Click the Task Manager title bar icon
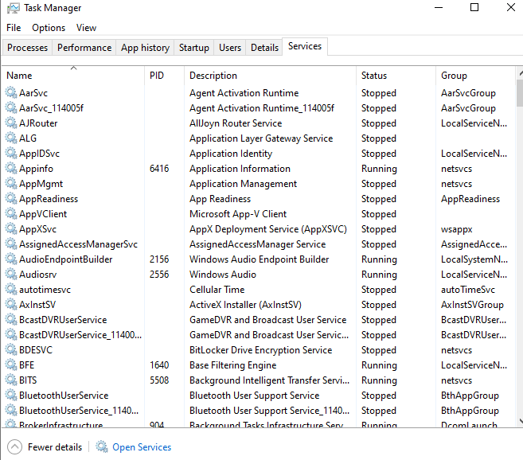This screenshot has height=460, width=523. (13, 8)
